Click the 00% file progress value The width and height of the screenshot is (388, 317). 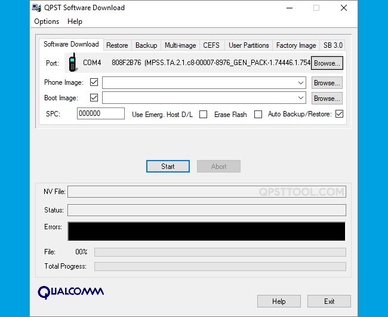pos(81,252)
